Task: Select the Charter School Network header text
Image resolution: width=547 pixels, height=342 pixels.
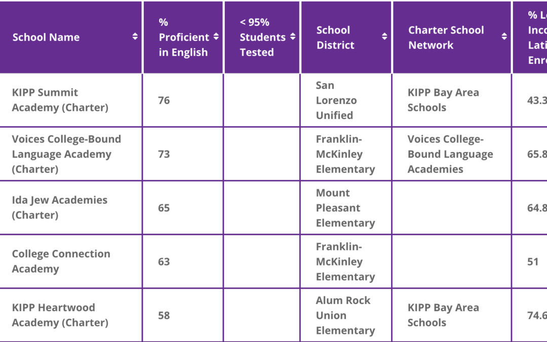Action: 446,37
